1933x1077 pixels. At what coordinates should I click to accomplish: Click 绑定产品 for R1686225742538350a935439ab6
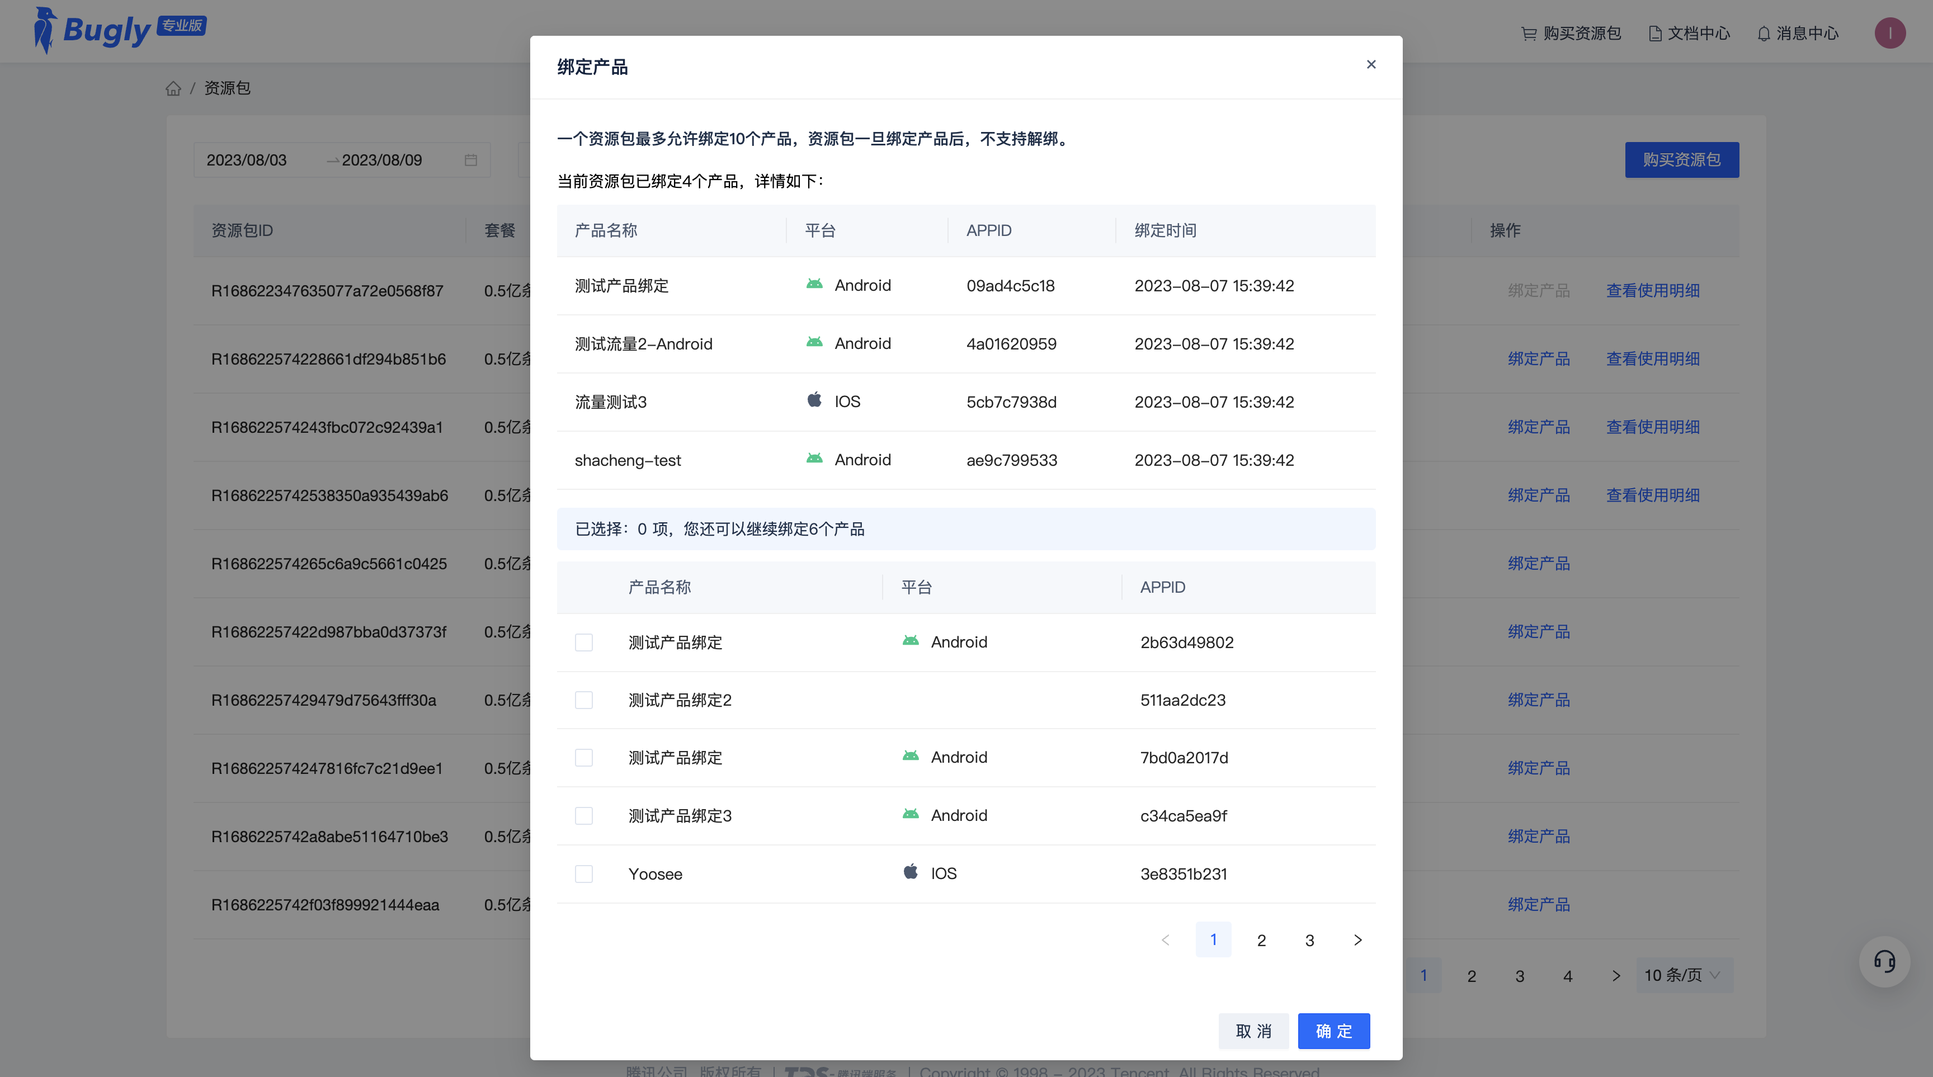(1538, 496)
